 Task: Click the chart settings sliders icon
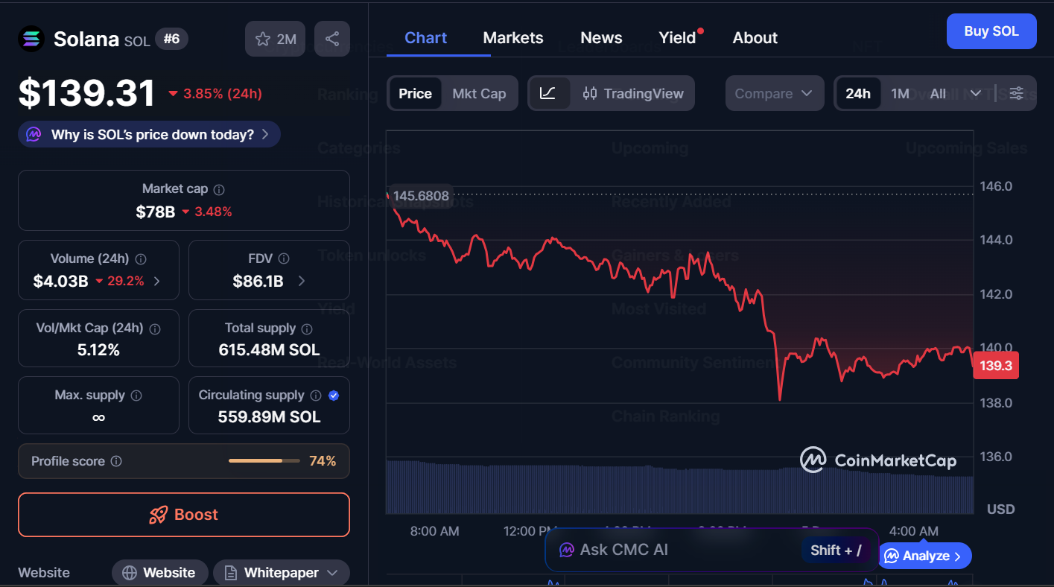point(1017,93)
